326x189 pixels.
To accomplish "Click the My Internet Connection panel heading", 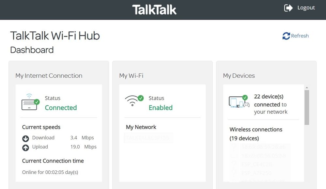I will pyautogui.click(x=49, y=75).
